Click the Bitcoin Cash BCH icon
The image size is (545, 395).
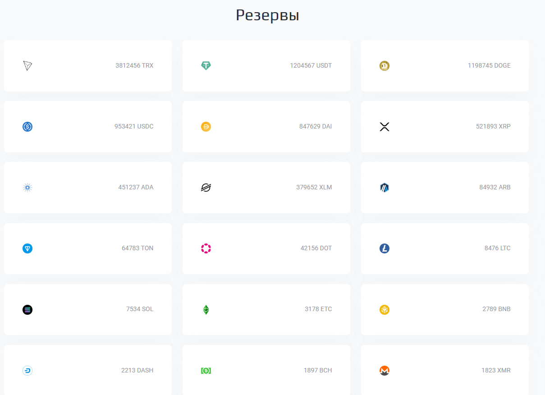(206, 371)
